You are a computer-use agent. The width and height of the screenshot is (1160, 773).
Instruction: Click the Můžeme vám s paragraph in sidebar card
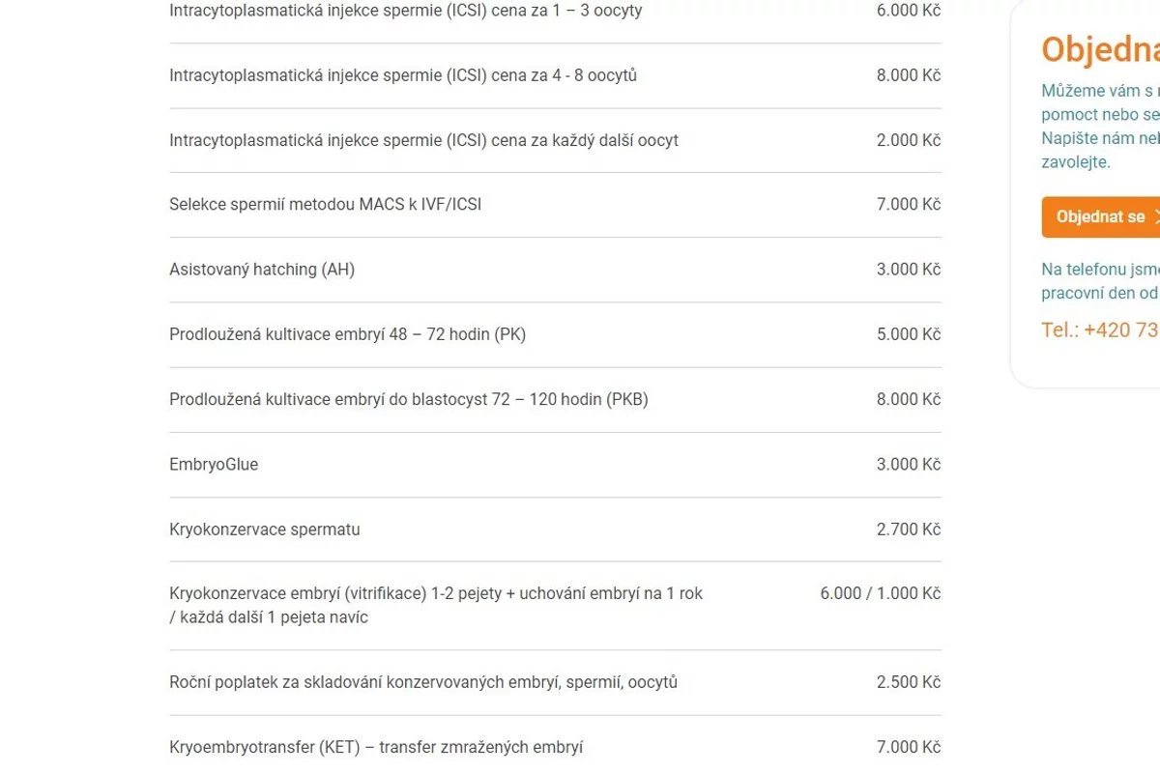coord(1100,127)
